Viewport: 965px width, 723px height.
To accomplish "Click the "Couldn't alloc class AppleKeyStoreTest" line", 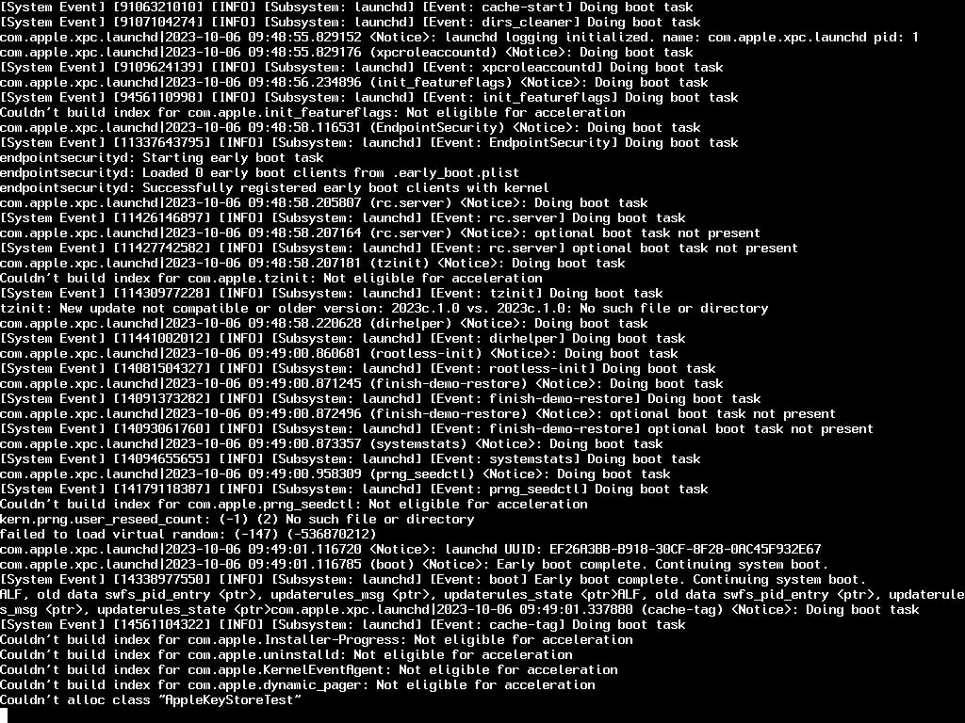I will pos(151,700).
